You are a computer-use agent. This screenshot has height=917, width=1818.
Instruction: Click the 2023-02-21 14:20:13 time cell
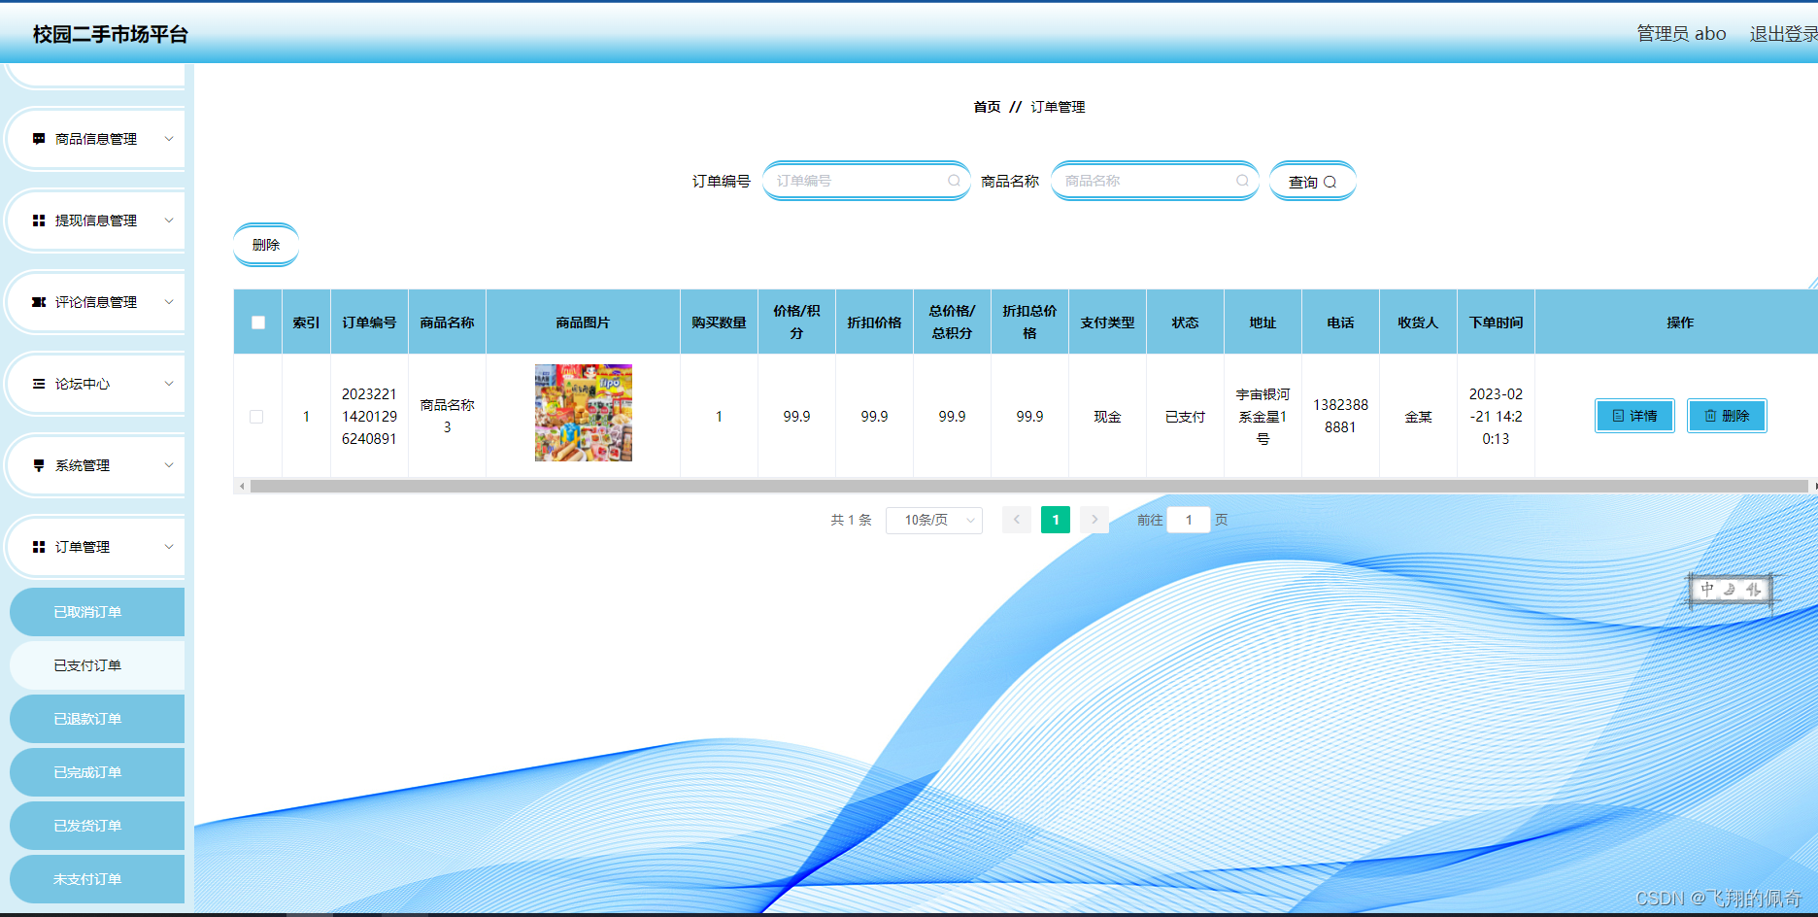click(1496, 417)
